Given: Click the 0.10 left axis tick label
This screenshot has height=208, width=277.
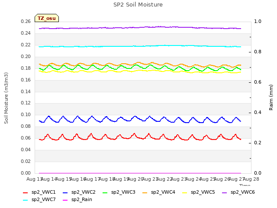Looking at the screenshot, I should (26, 115).
